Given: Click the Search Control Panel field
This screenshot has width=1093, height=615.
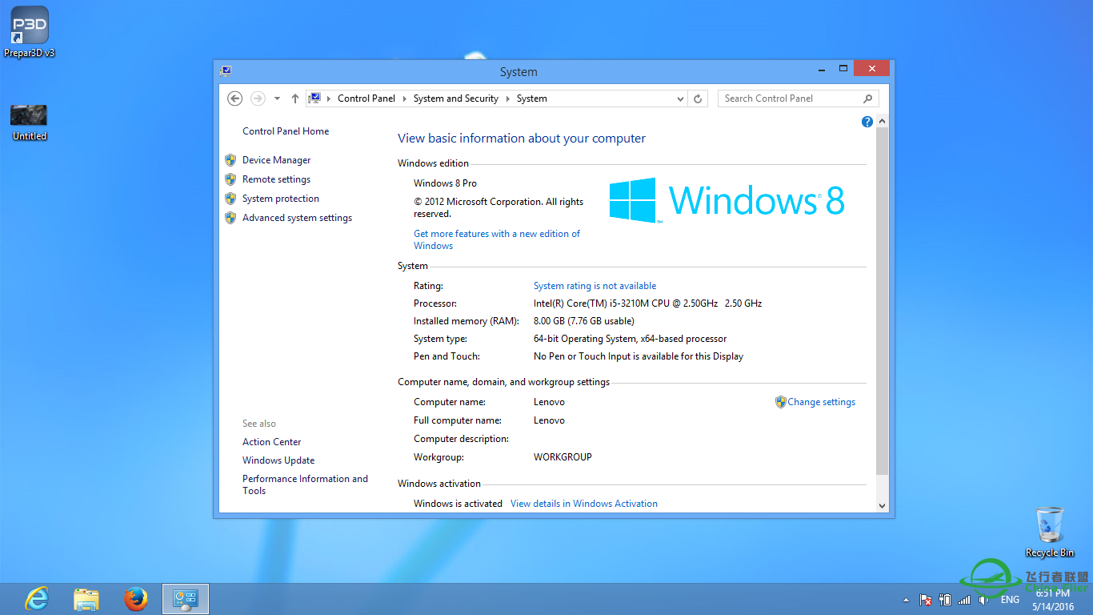Looking at the screenshot, I should point(790,98).
